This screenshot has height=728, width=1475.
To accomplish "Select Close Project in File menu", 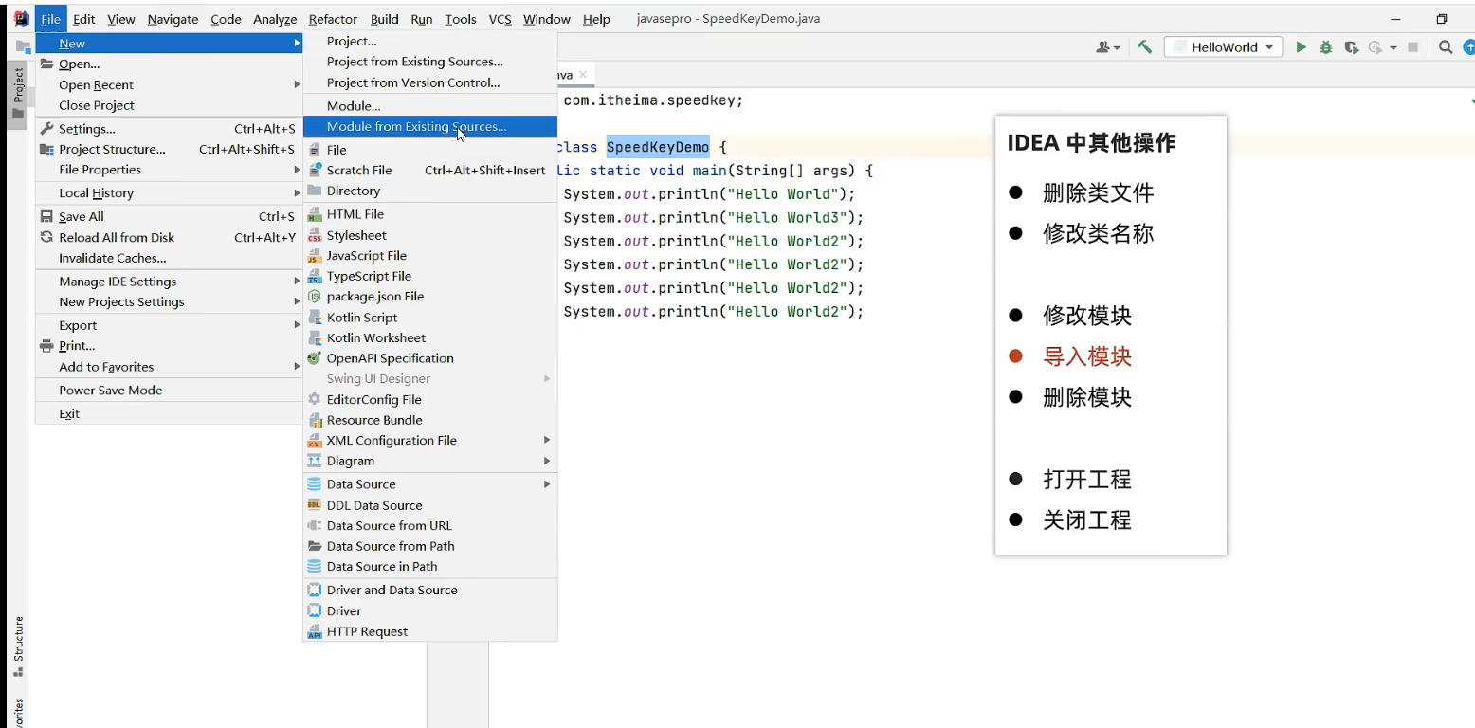I will 169,106.
